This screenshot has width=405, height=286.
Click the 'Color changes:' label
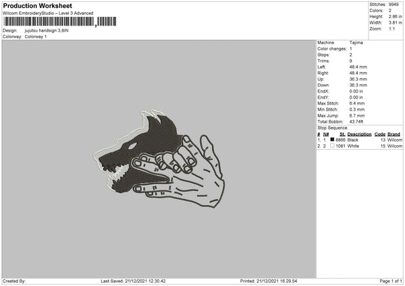332,49
